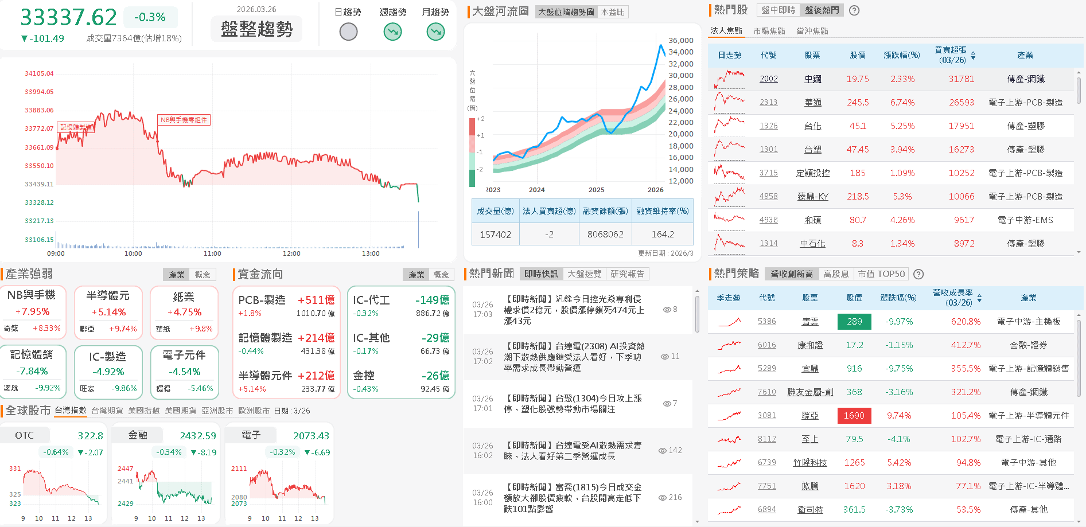This screenshot has height=527, width=1086.
Task: Click 中鋼's 日走勢 sparkline chart
Action: [727, 79]
